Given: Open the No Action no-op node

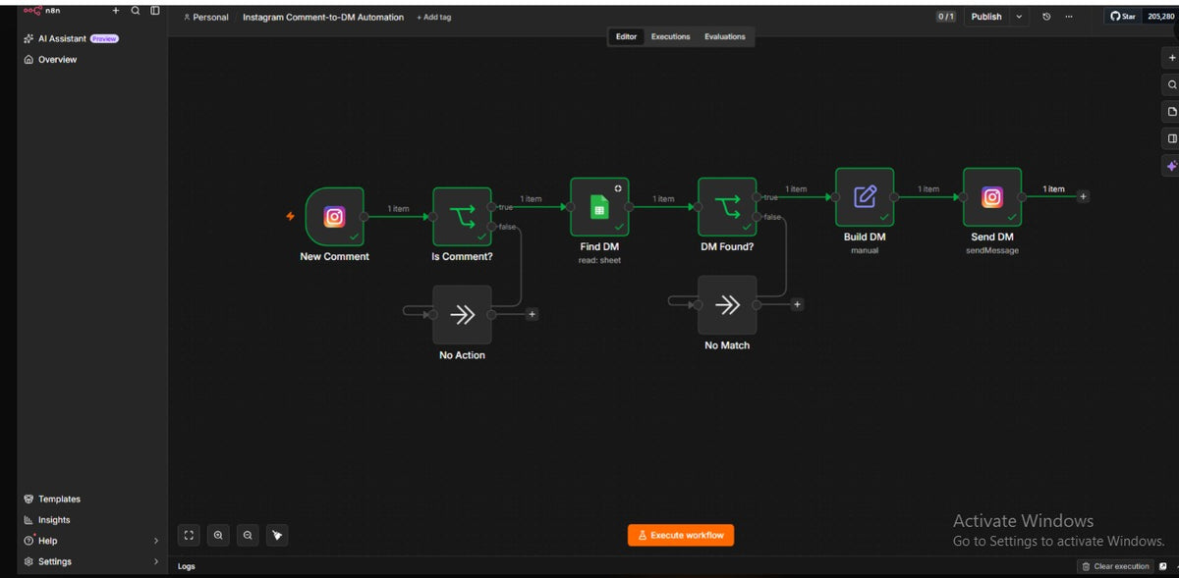Looking at the screenshot, I should pyautogui.click(x=462, y=314).
